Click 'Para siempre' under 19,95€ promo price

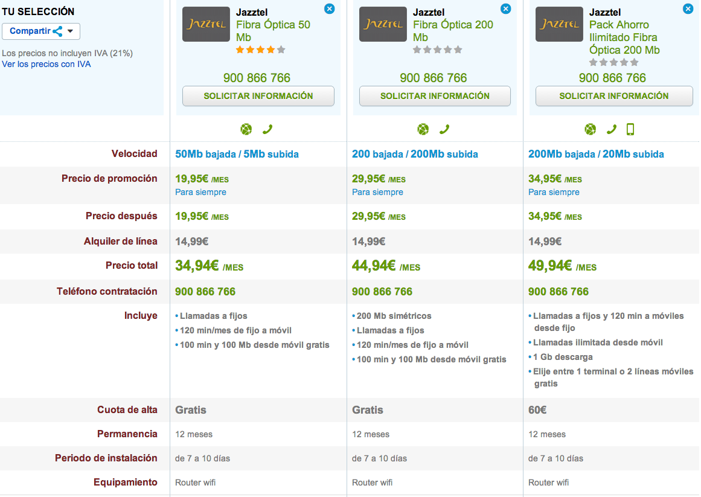(x=200, y=192)
